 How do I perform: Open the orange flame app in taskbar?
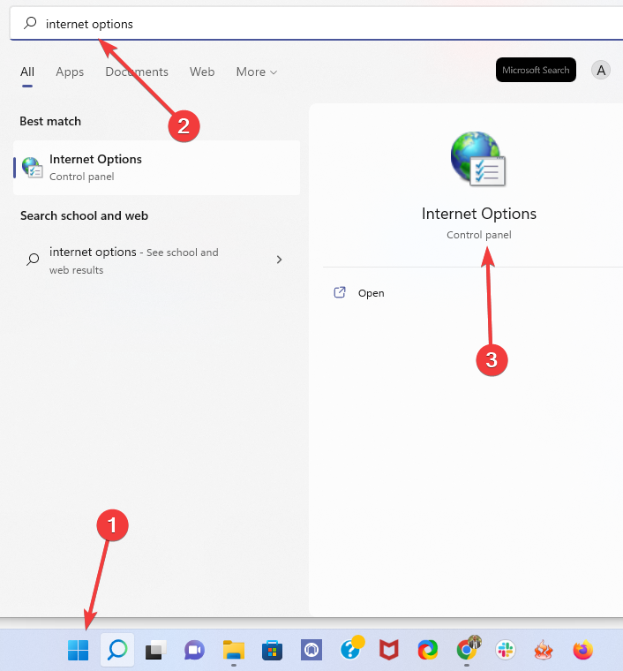(544, 650)
